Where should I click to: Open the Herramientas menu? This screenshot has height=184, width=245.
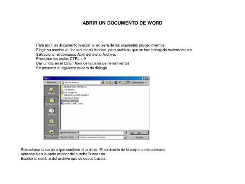pyautogui.click(x=139, y=83)
